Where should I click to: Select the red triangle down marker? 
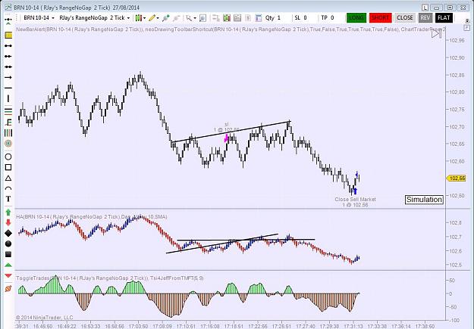(x=8, y=275)
